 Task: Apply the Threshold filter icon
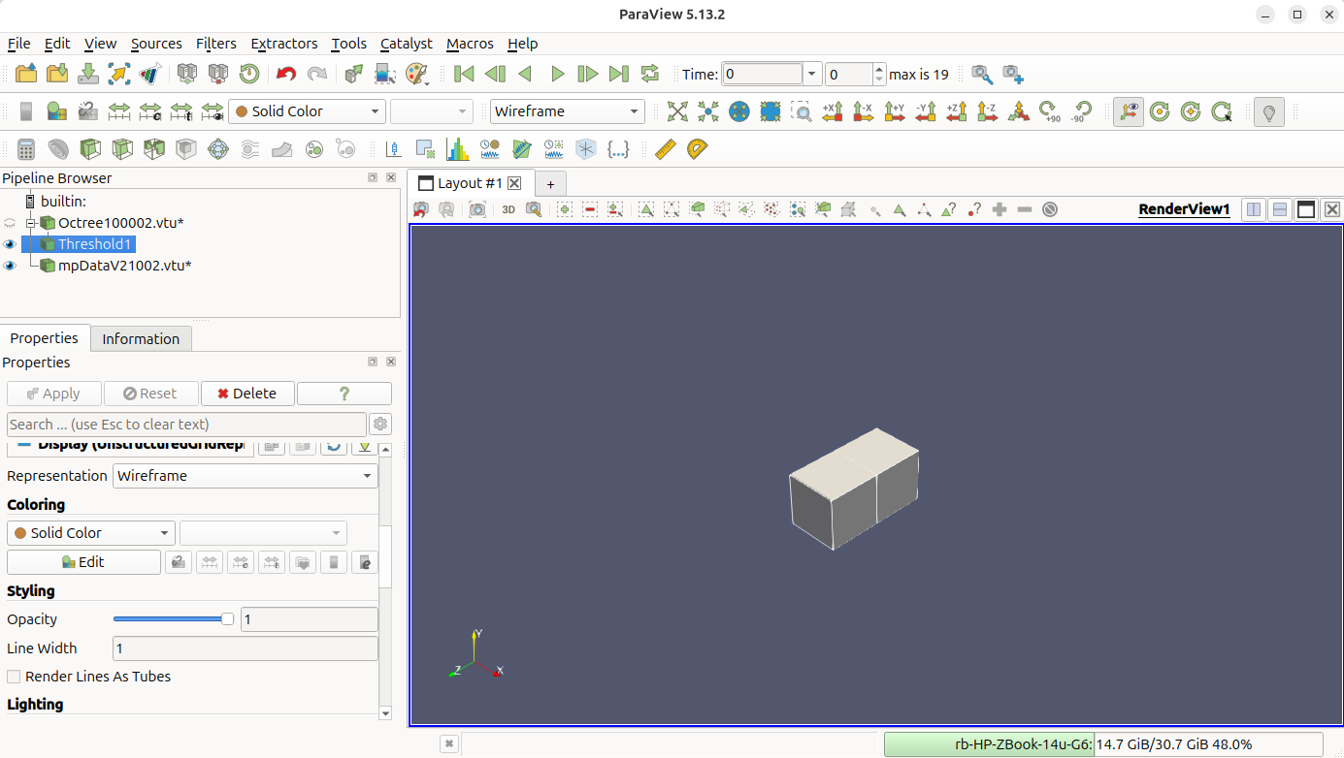(x=154, y=149)
